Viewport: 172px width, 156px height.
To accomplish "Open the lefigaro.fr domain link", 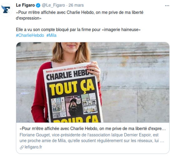I will point(33,147).
